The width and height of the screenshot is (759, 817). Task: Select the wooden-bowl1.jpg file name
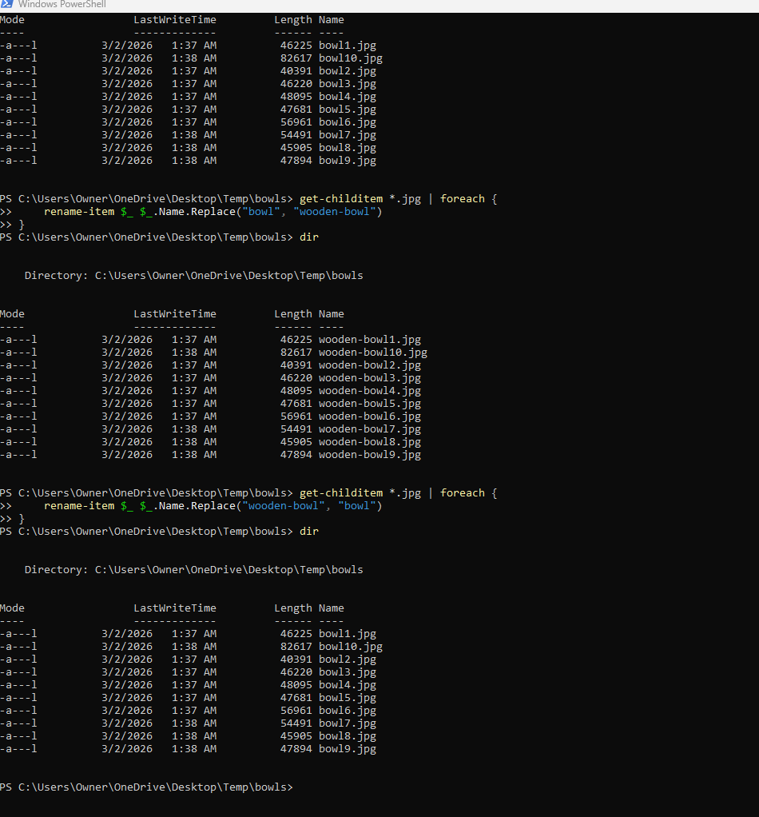click(369, 340)
